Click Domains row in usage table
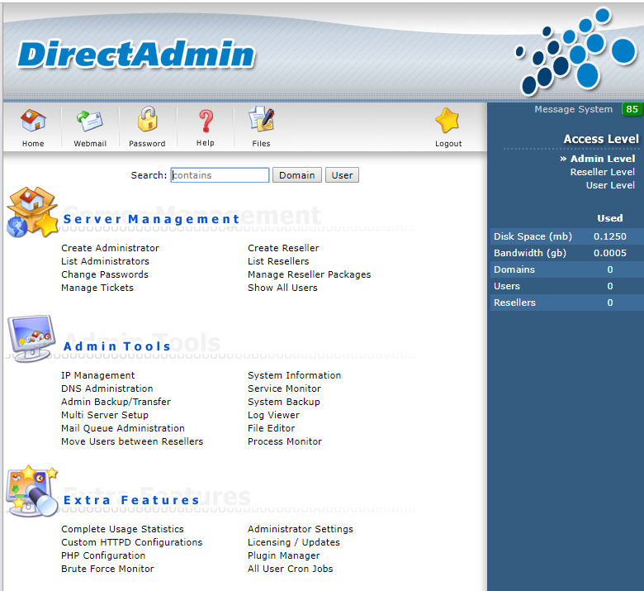Image resolution: width=644 pixels, height=591 pixels. [x=567, y=269]
